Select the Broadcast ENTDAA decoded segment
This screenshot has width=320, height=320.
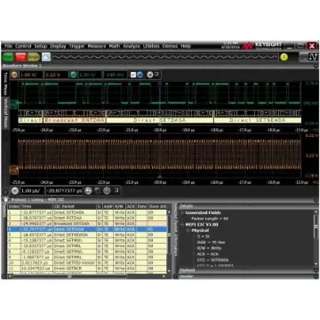(x=75, y=120)
